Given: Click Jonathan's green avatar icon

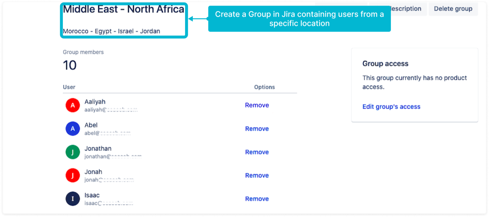Looking at the screenshot, I should [72, 152].
